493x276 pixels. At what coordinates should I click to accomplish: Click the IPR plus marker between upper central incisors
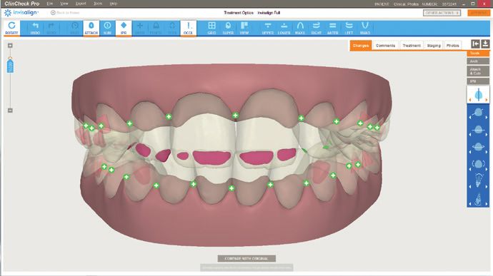tap(235, 116)
